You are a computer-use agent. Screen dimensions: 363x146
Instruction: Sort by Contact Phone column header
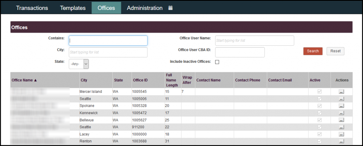pos(248,80)
